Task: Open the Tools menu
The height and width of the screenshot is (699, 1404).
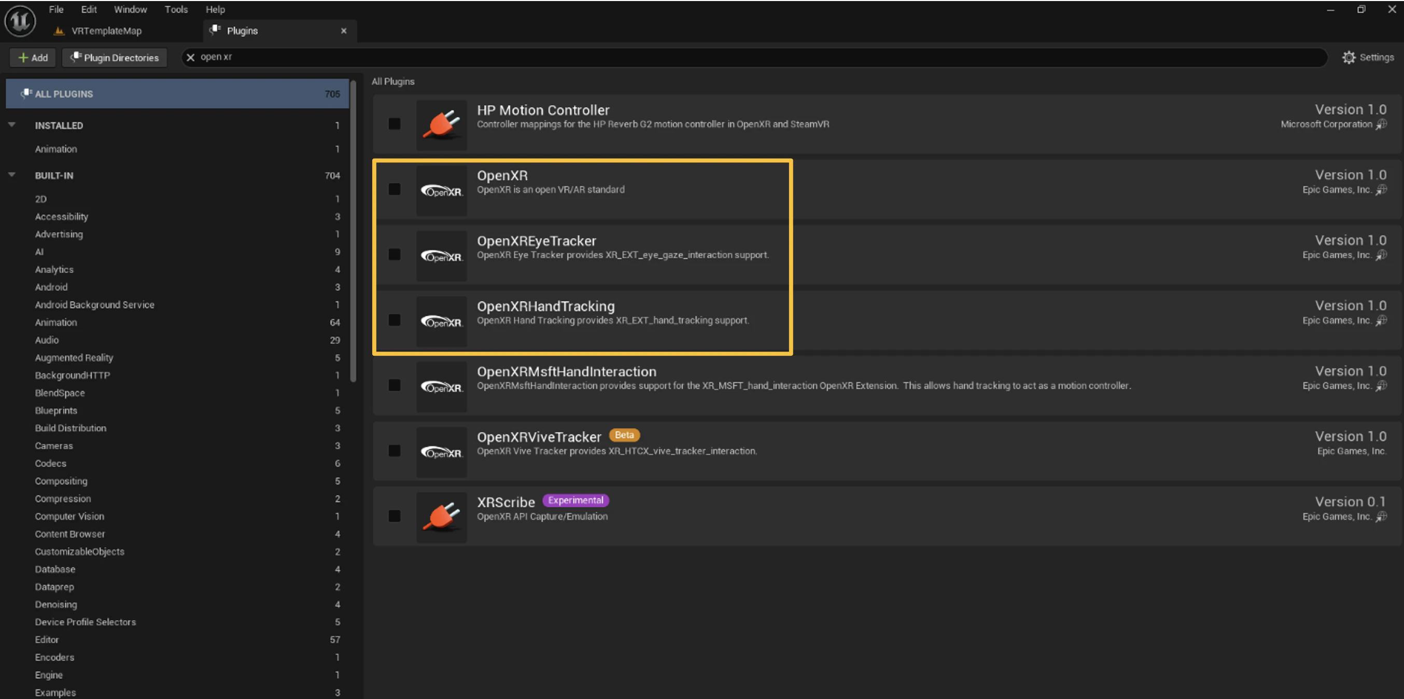Action: (176, 9)
